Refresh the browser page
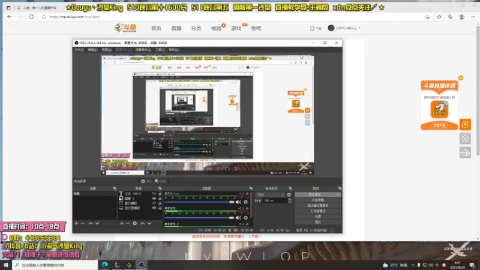This screenshot has height=270, width=480. pos(32,17)
